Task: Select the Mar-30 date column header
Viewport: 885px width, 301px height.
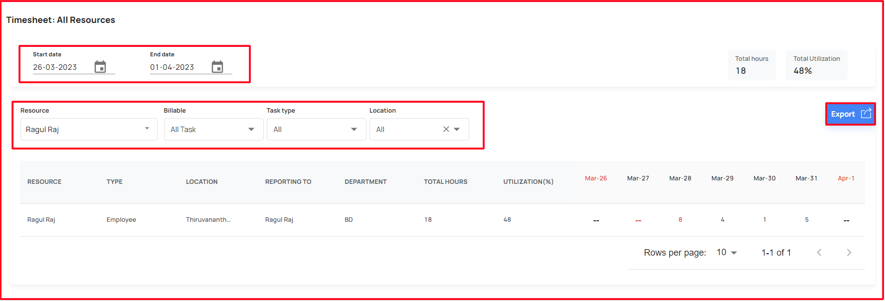Action: 764,178
